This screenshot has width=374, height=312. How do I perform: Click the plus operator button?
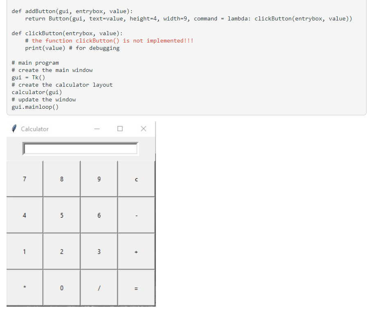(136, 251)
